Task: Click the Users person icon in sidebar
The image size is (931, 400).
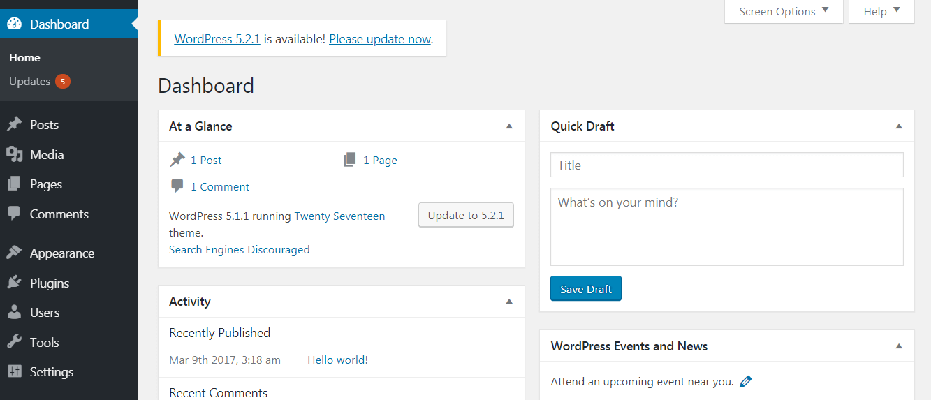Action: [15, 312]
